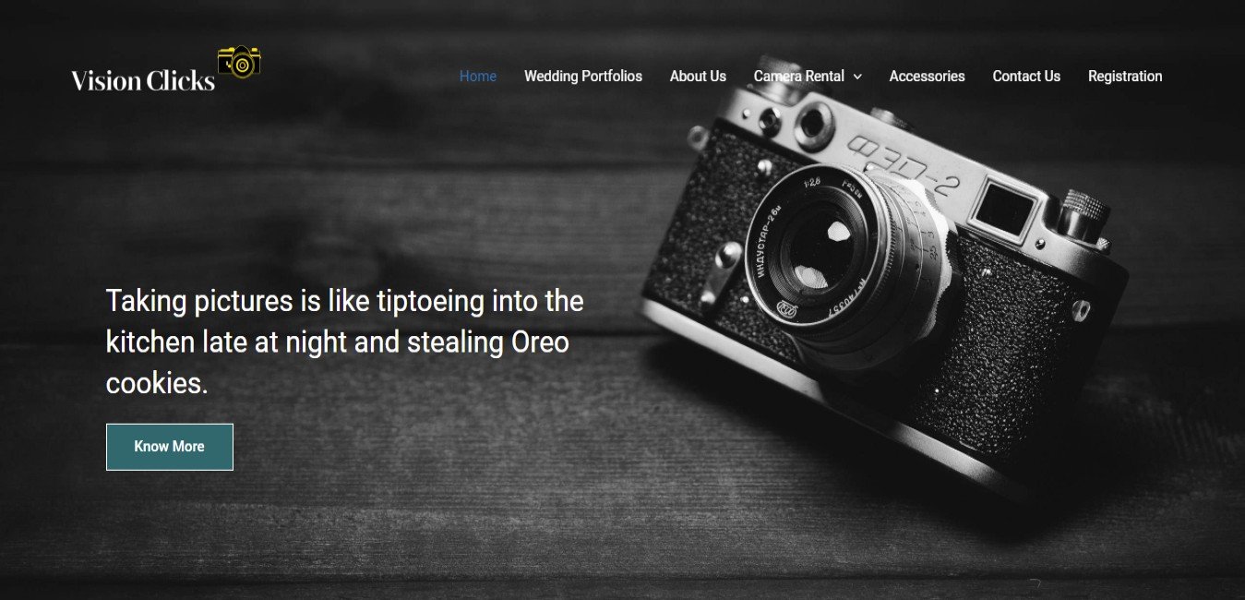Select the About Us menu item
1245x600 pixels.
(x=698, y=77)
